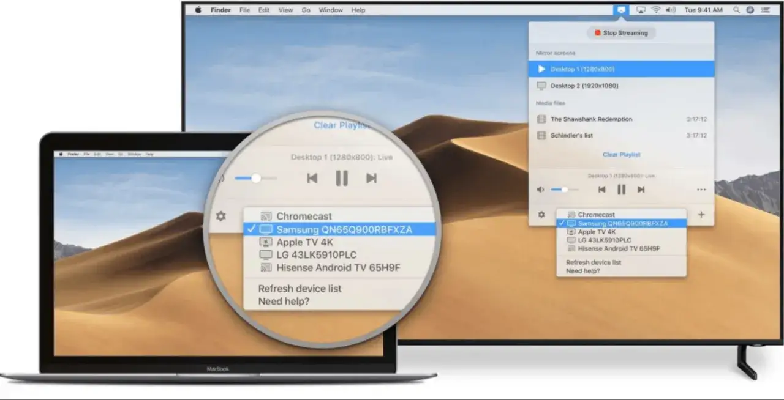Open Spotlight search on the TV menu bar
Screen dimensions: 784x400
point(736,10)
